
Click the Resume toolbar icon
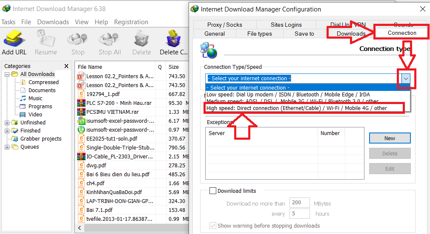pos(46,38)
